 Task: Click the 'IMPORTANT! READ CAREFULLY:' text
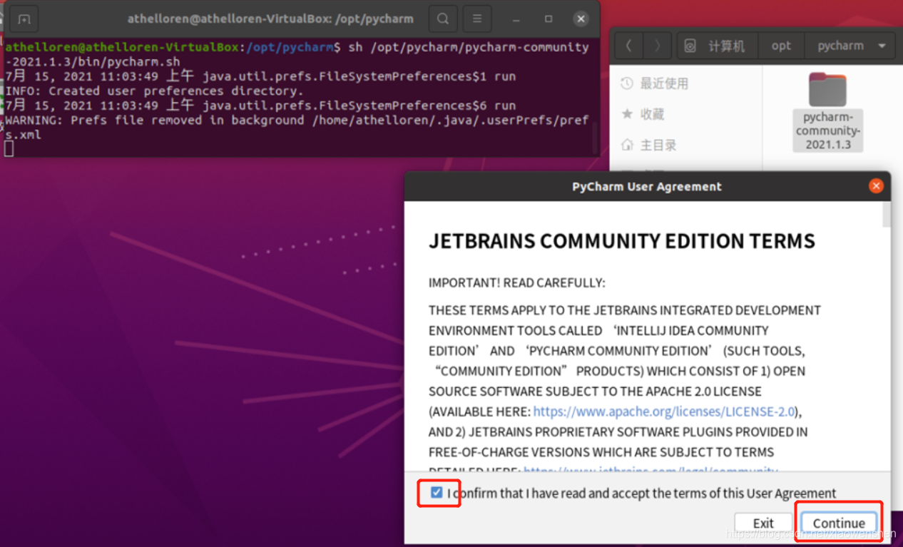516,283
